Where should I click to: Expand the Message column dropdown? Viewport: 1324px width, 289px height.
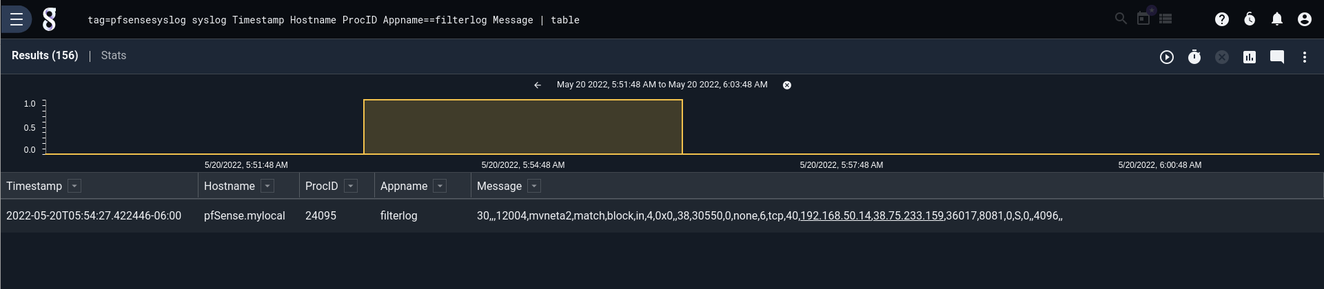pos(534,186)
